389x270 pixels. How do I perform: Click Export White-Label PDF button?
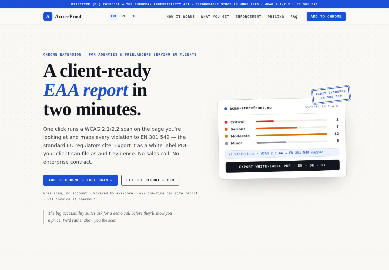click(x=283, y=166)
